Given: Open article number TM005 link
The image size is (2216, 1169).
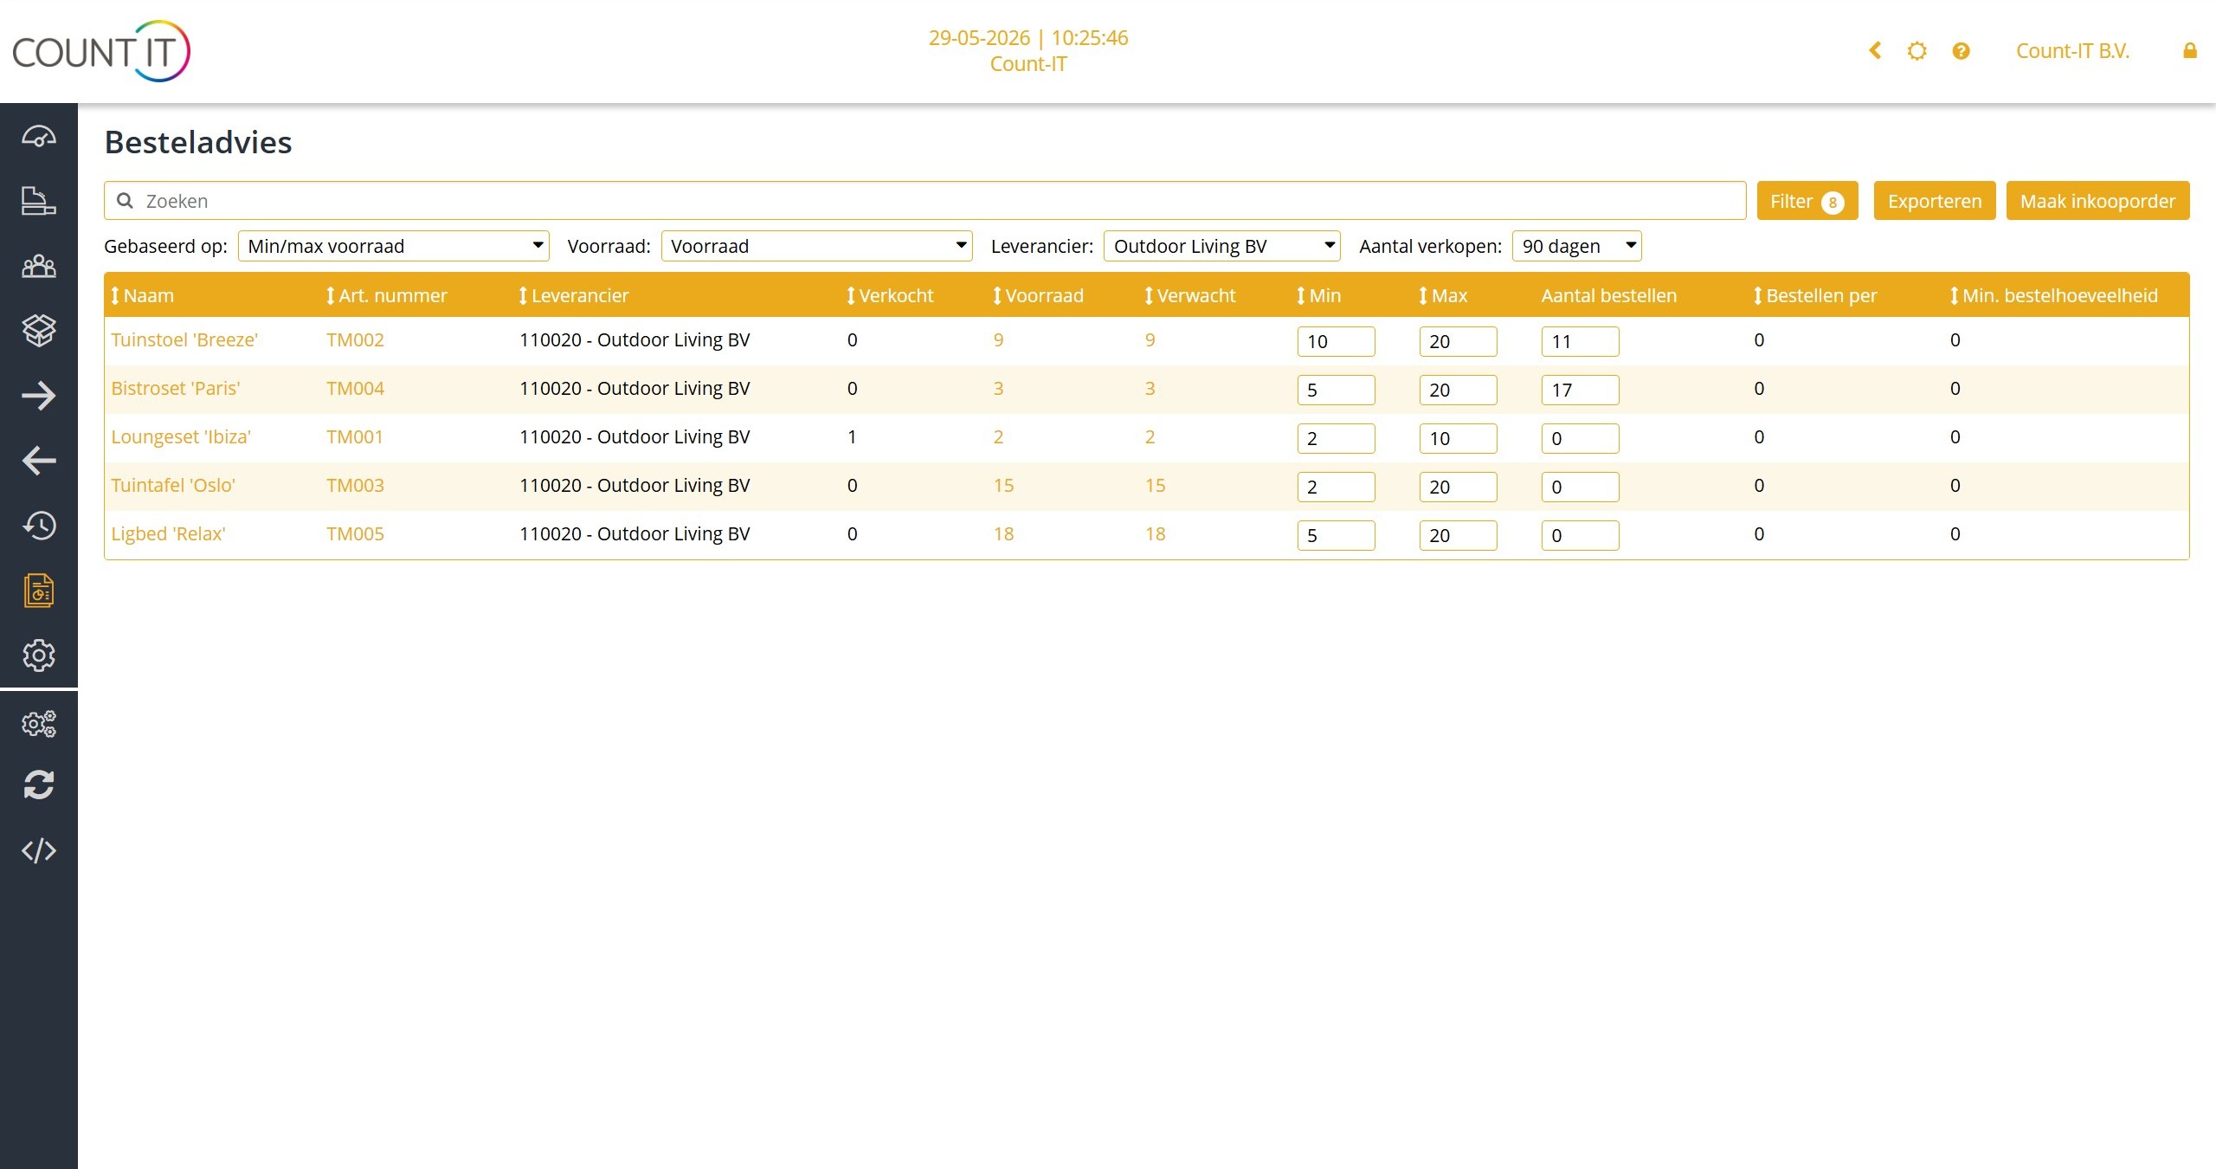Looking at the screenshot, I should pyautogui.click(x=355, y=533).
